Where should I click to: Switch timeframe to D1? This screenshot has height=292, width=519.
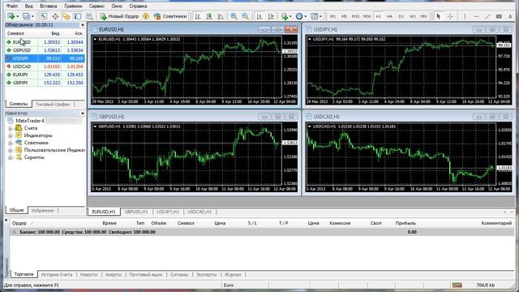(x=401, y=16)
